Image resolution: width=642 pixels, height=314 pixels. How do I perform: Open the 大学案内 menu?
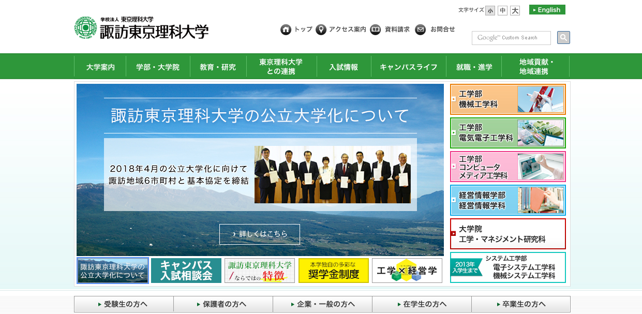pos(100,67)
